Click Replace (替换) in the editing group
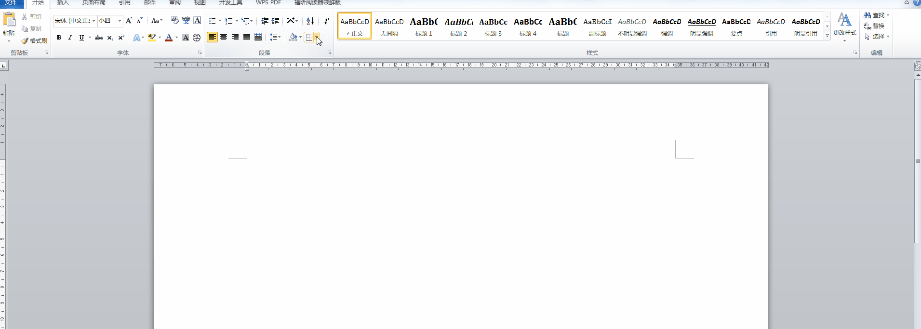The height and width of the screenshot is (329, 921). tap(874, 26)
